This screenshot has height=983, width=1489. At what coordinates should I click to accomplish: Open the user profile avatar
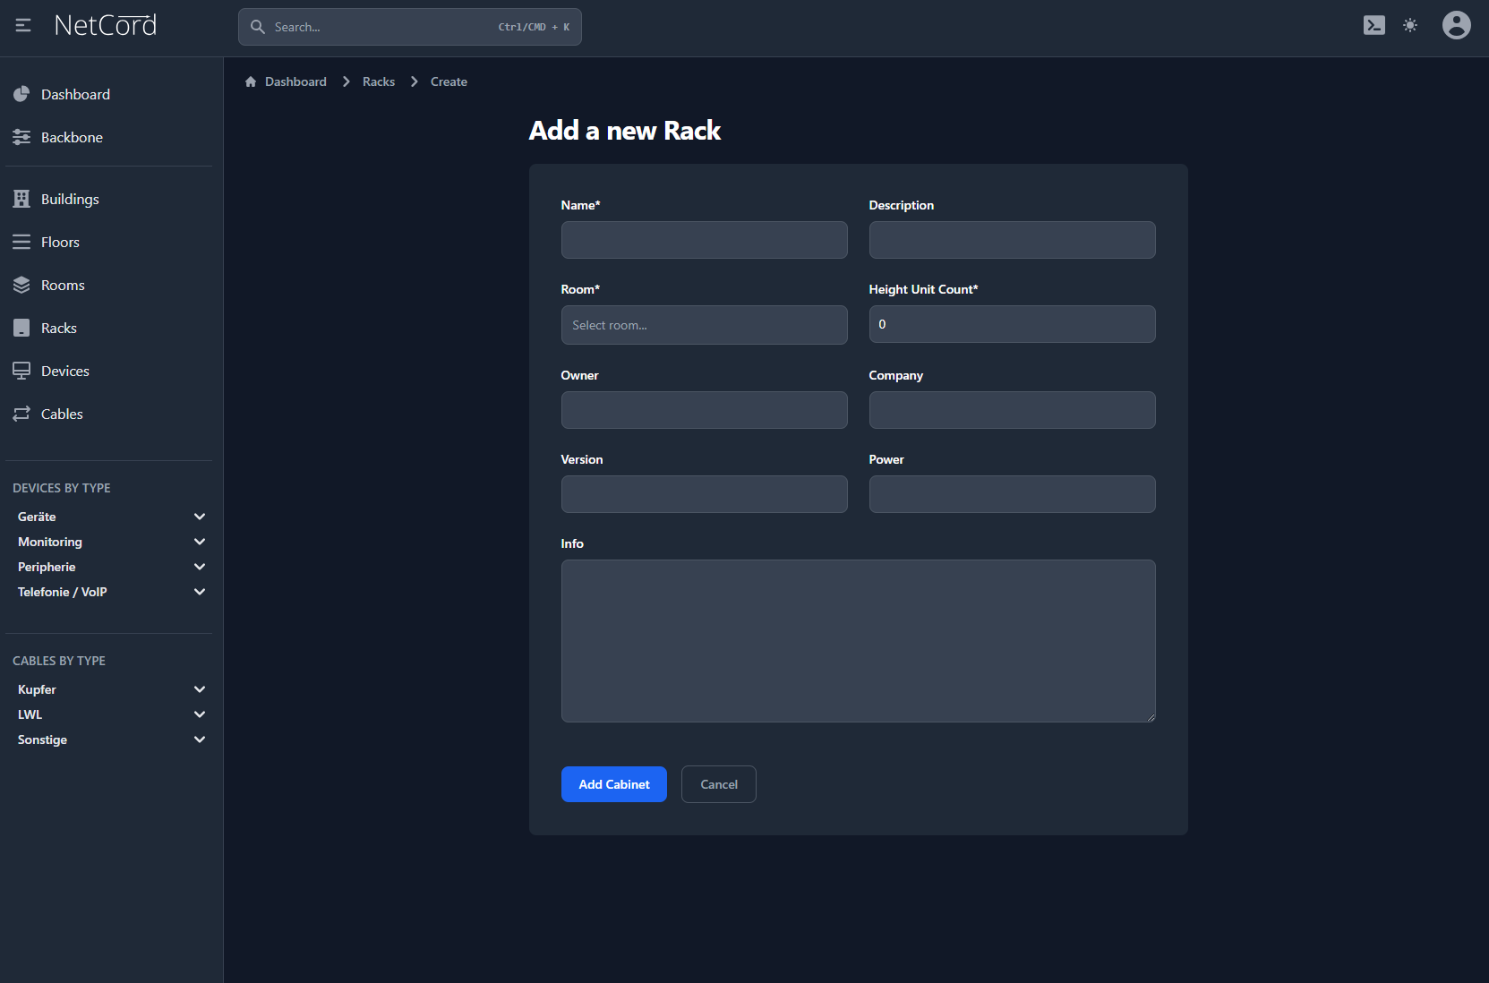click(x=1456, y=26)
